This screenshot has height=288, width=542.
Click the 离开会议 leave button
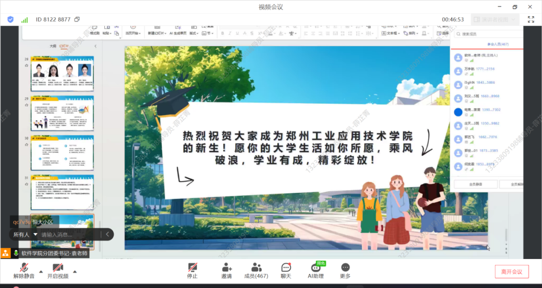coord(511,272)
